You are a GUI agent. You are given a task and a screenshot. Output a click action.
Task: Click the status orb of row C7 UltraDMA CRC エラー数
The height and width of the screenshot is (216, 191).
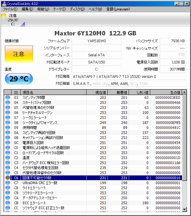click(x=8, y=183)
